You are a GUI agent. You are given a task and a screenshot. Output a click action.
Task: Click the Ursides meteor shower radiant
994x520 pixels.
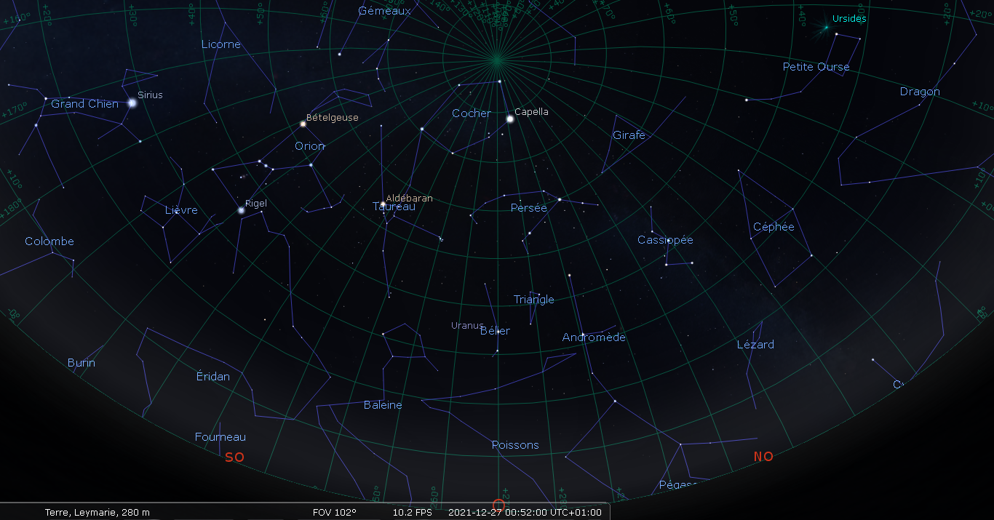(x=826, y=28)
